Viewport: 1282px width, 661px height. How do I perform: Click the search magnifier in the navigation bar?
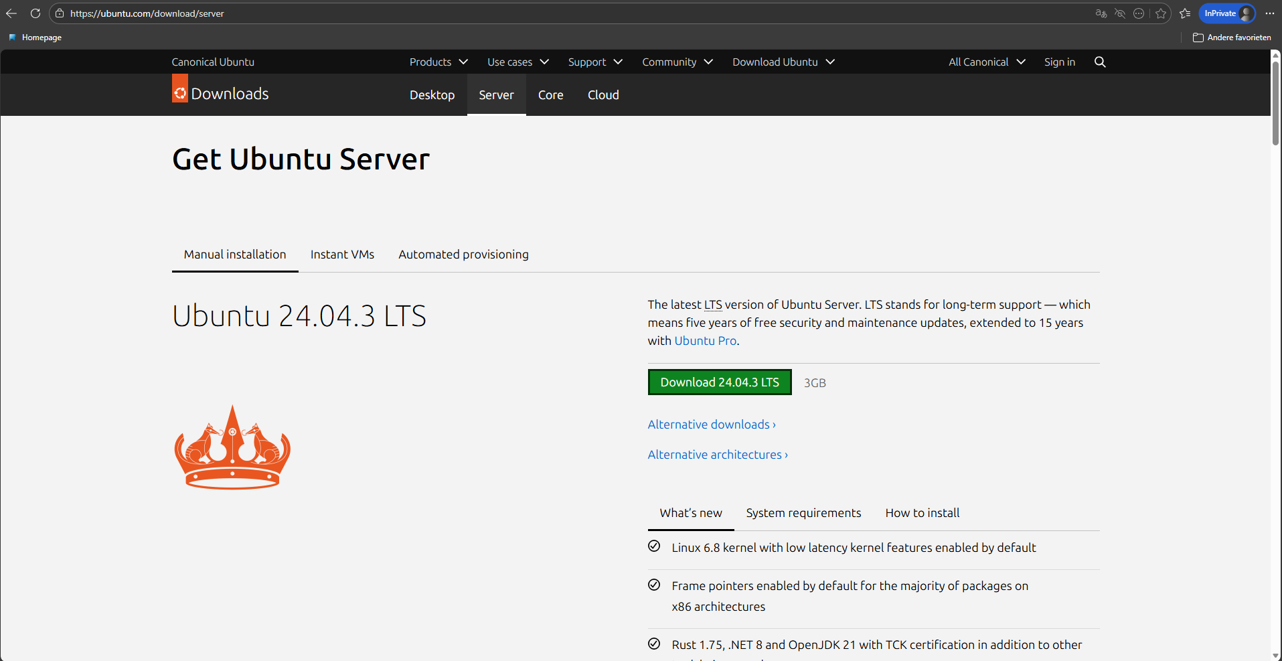(1099, 62)
